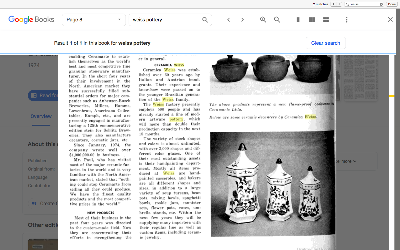Switch to single page view
This screenshot has width=400, height=250.
[x=298, y=20]
